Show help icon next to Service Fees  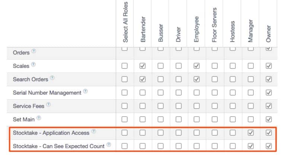[48, 104]
